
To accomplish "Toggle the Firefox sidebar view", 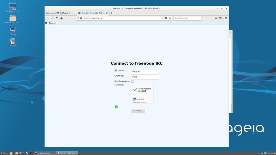I will 220,18.
